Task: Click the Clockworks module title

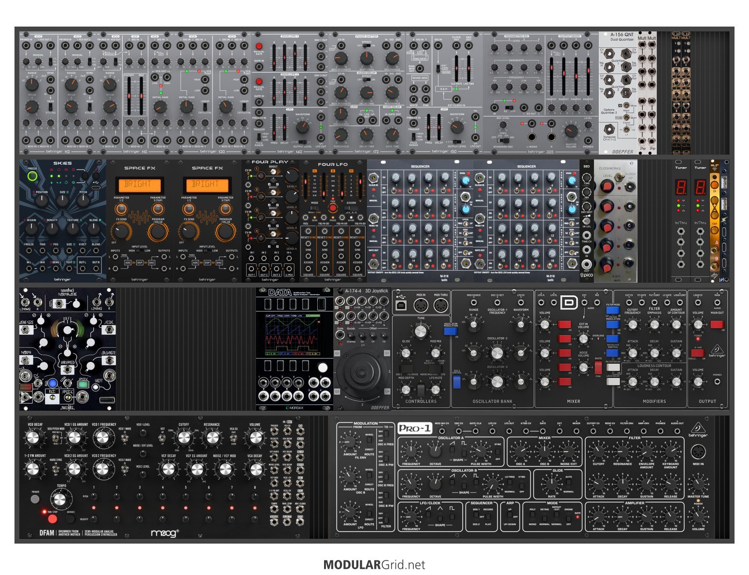Action: coord(610,168)
